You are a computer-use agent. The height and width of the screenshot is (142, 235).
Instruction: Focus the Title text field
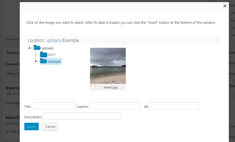click(53, 106)
